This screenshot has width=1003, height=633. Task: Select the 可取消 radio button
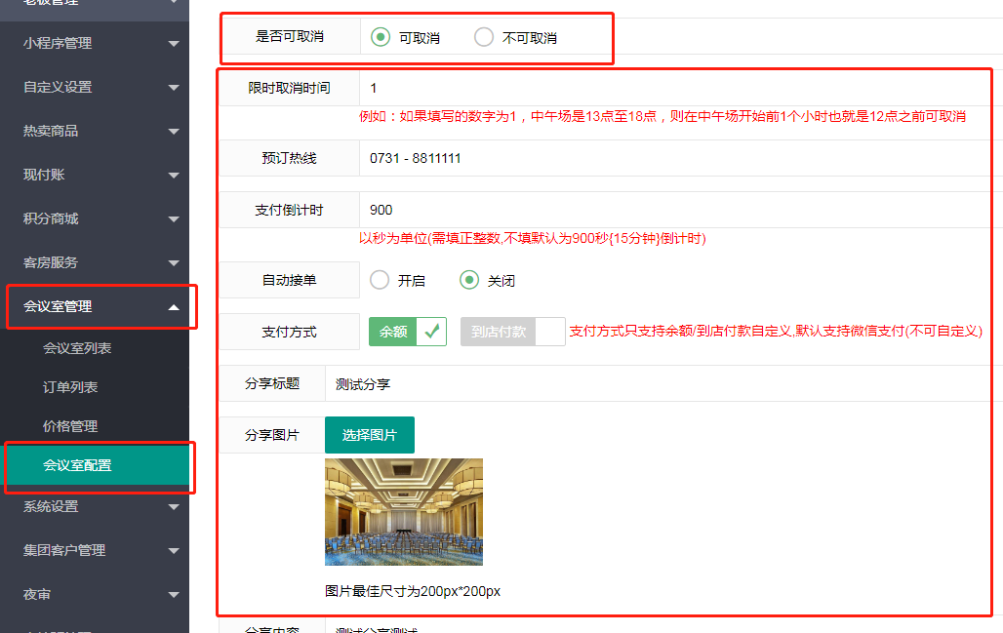(381, 38)
